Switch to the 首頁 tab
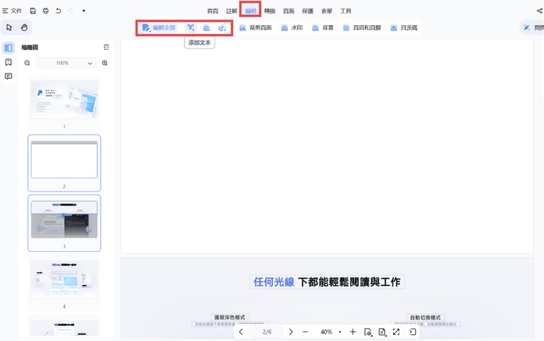 point(213,11)
